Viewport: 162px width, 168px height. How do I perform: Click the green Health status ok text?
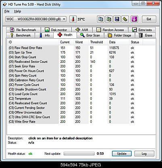coord(30,153)
